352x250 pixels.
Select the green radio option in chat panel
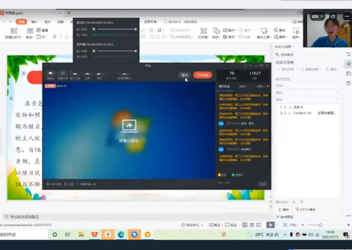(234, 175)
